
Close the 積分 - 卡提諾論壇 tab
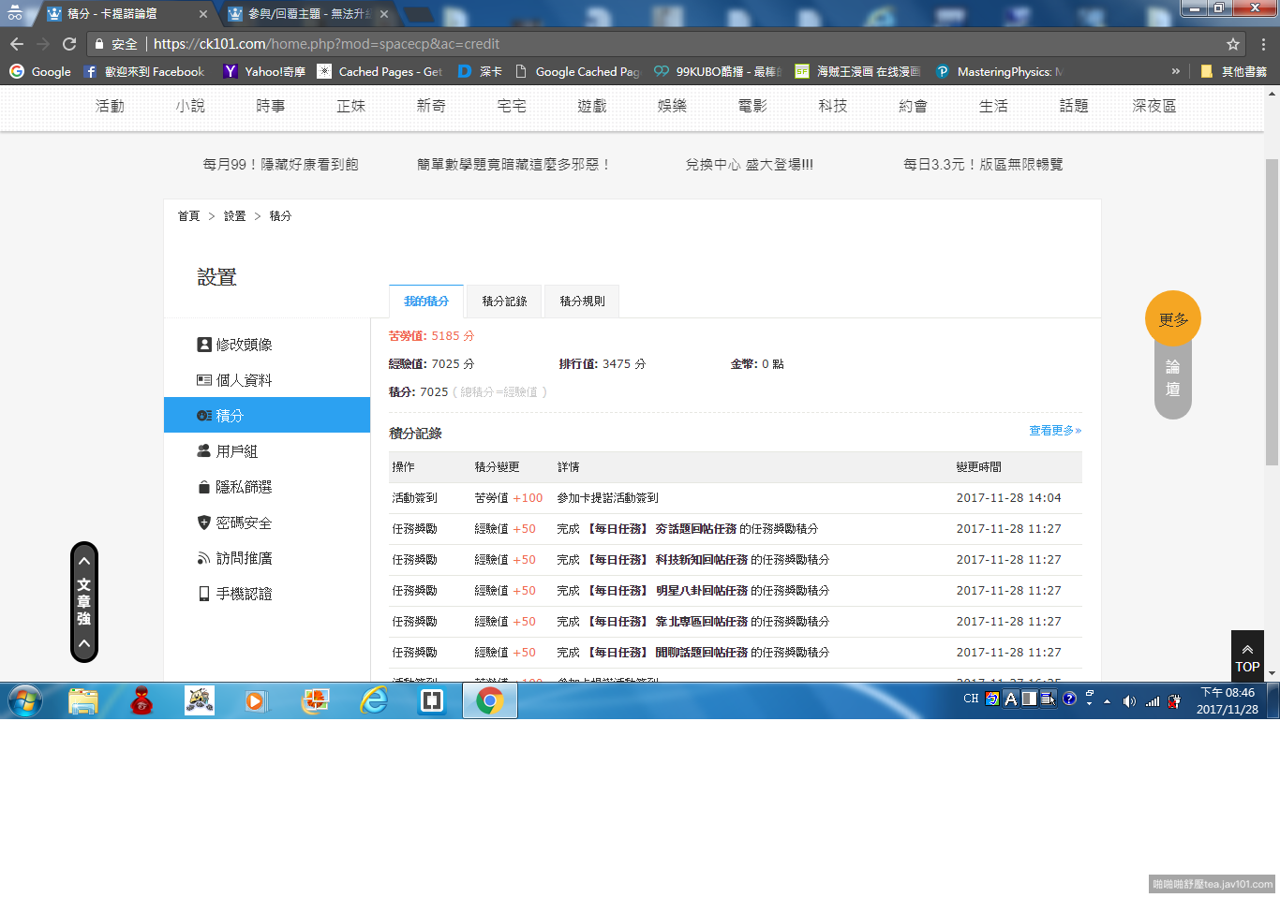coord(203,14)
